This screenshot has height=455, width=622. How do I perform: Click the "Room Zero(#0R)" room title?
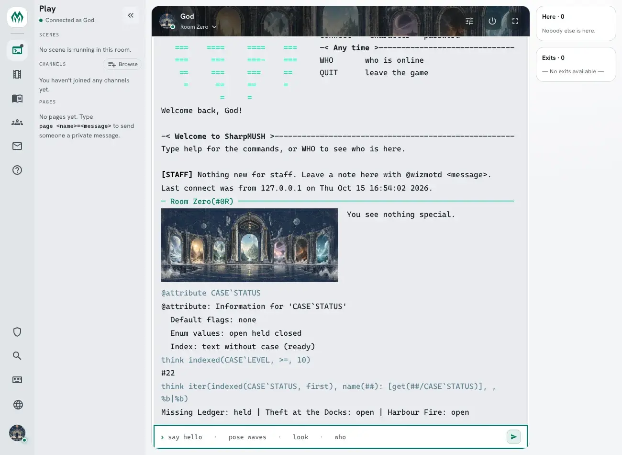point(202,202)
